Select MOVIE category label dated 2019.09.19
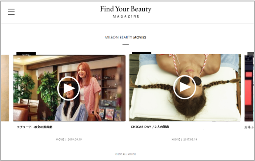255x161 pixels. tap(60, 139)
